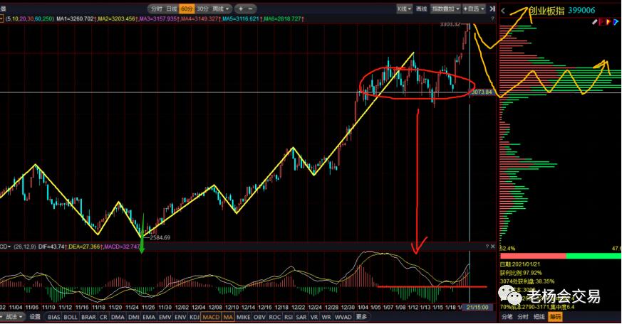Open the K线 chart type dropdown

pyautogui.click(x=404, y=9)
